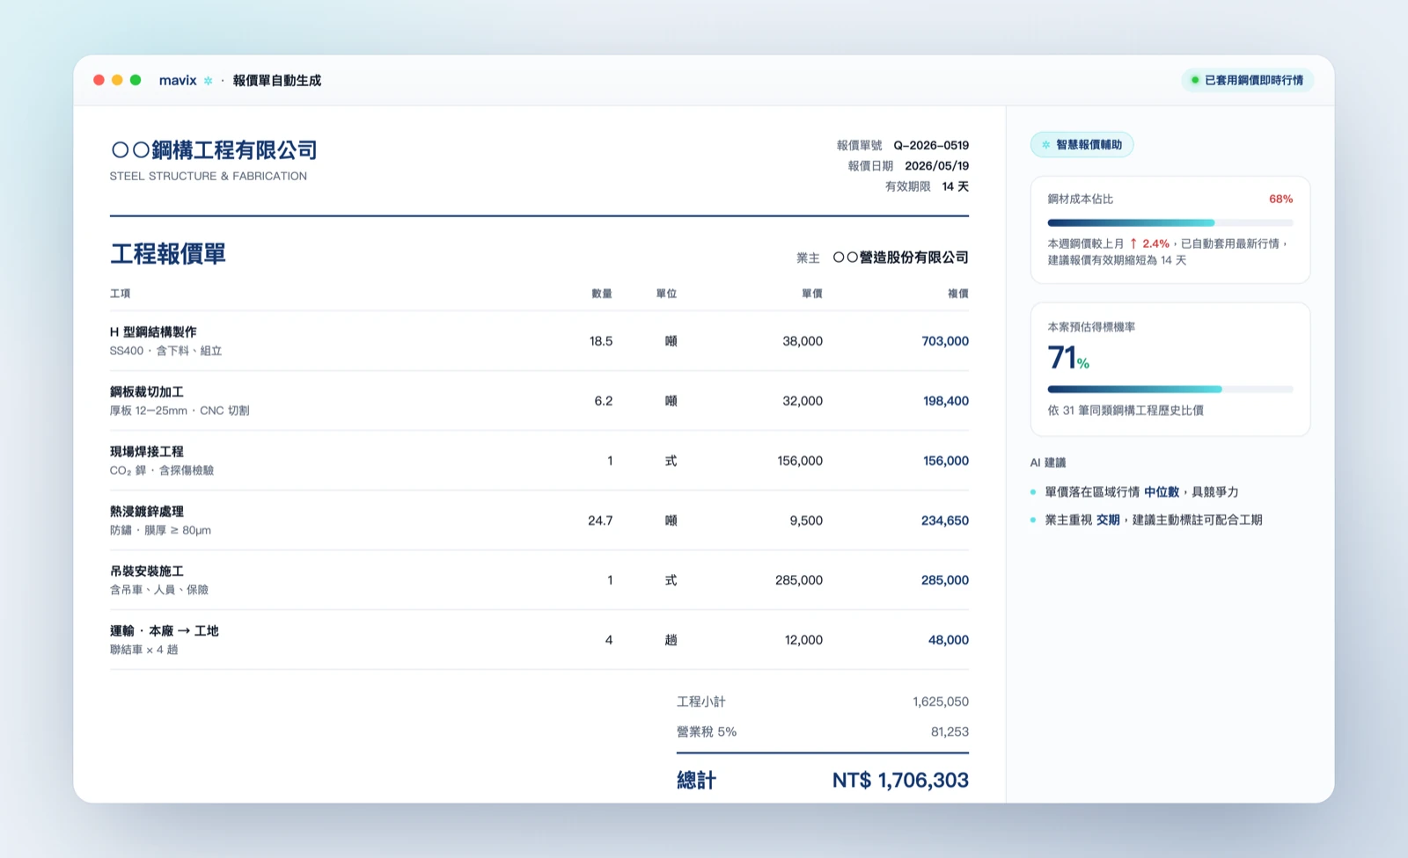Select the H 型鋼結構製作 item row
The image size is (1408, 858).
click(539, 341)
